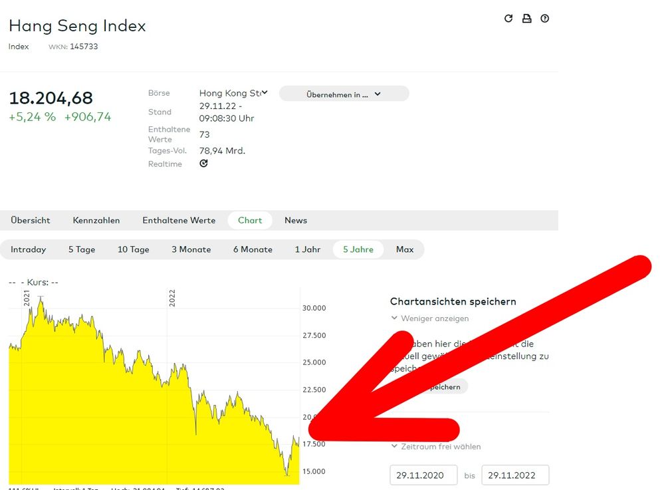
Task: Open the Börse Hong Kong dropdown
Action: point(233,93)
